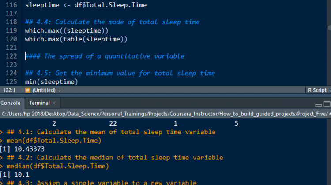Switch to the Console tab
This screenshot has width=331, height=185.
10,103
